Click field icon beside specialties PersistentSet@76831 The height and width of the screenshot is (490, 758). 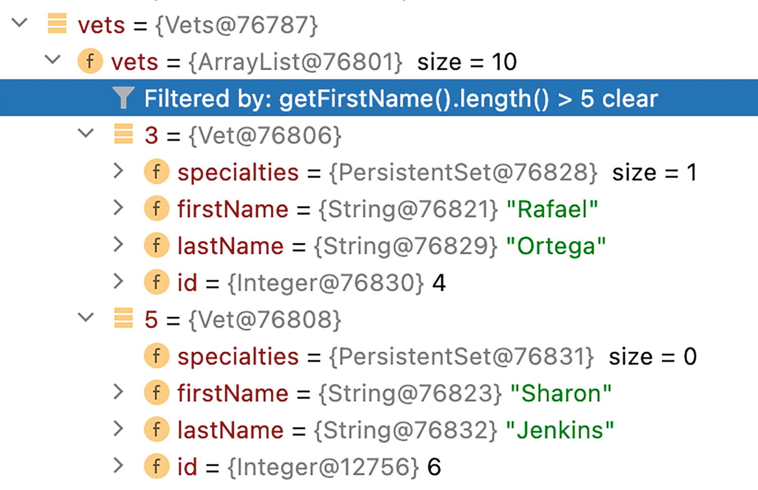point(157,356)
